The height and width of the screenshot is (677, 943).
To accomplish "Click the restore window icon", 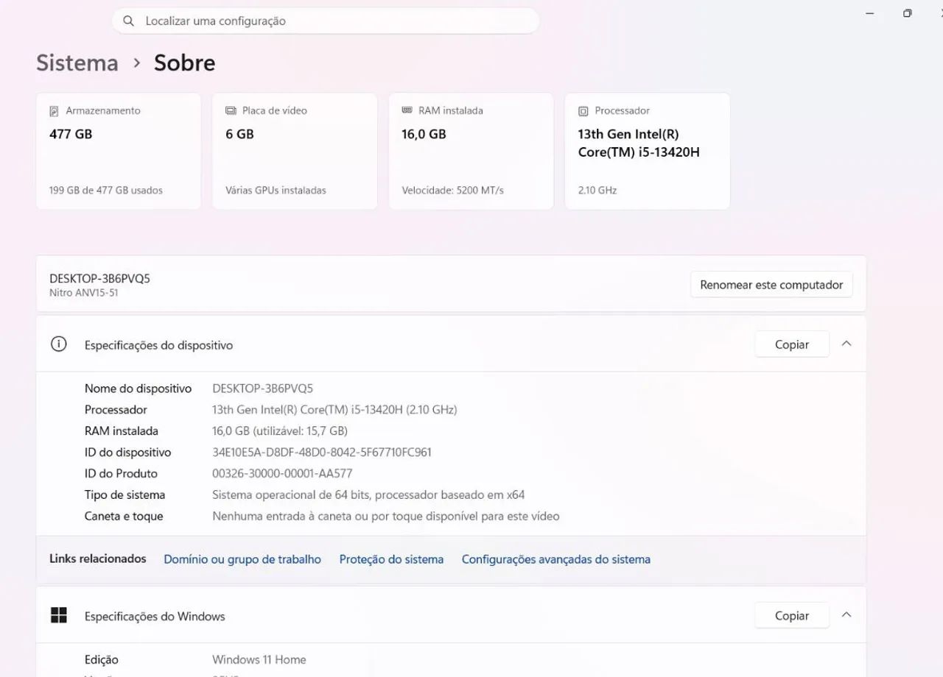I will coord(908,13).
